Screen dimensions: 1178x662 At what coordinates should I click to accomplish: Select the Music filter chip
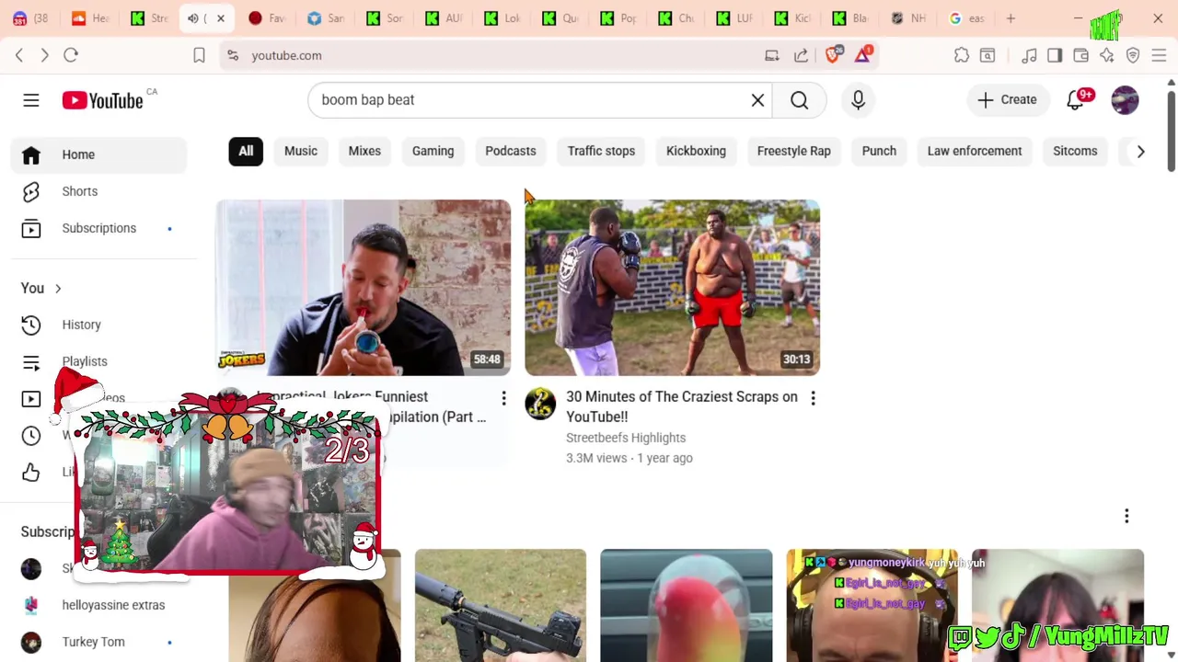click(301, 151)
